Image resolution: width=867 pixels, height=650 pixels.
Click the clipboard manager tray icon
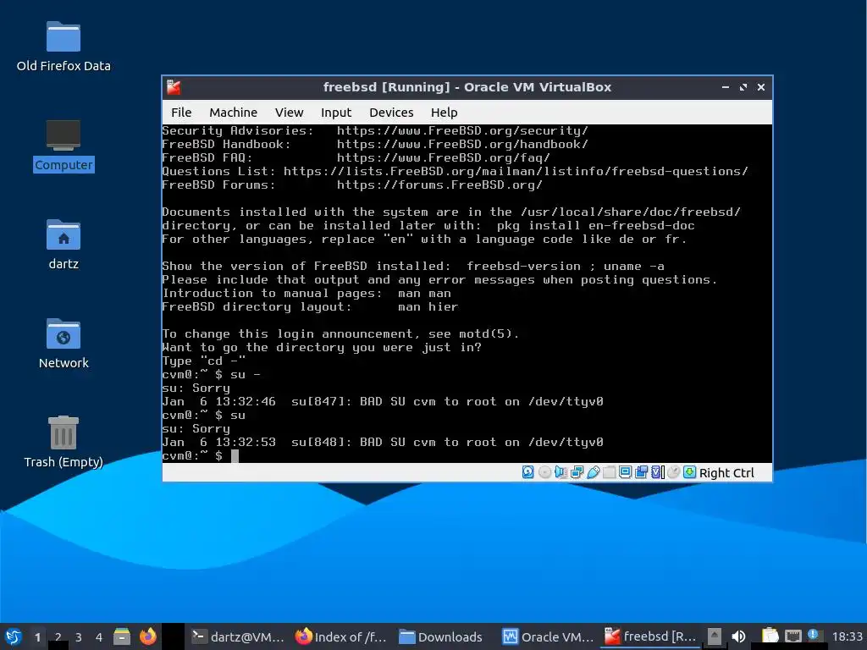[x=770, y=636]
